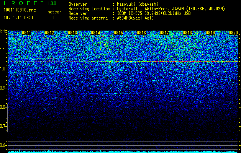Screen dimensions: 241x153
Task: Select observer name Masayuki Kobayashi
Action: pos(138,4)
